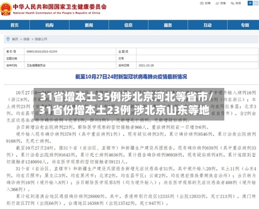Viewport: 259px width, 209px height.
Task: Open the 首页 navigation tab
Action: tap(15, 25)
